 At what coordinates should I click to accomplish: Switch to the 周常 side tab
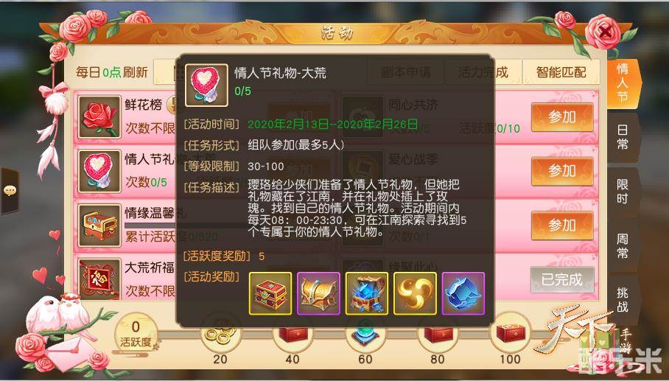tap(623, 245)
